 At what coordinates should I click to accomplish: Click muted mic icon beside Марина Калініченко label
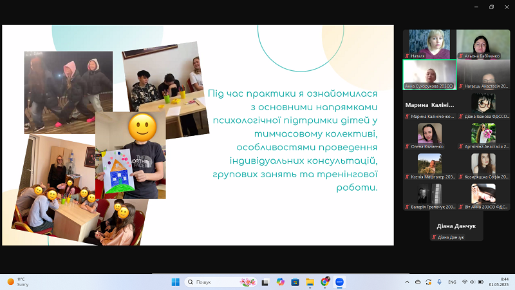(407, 117)
